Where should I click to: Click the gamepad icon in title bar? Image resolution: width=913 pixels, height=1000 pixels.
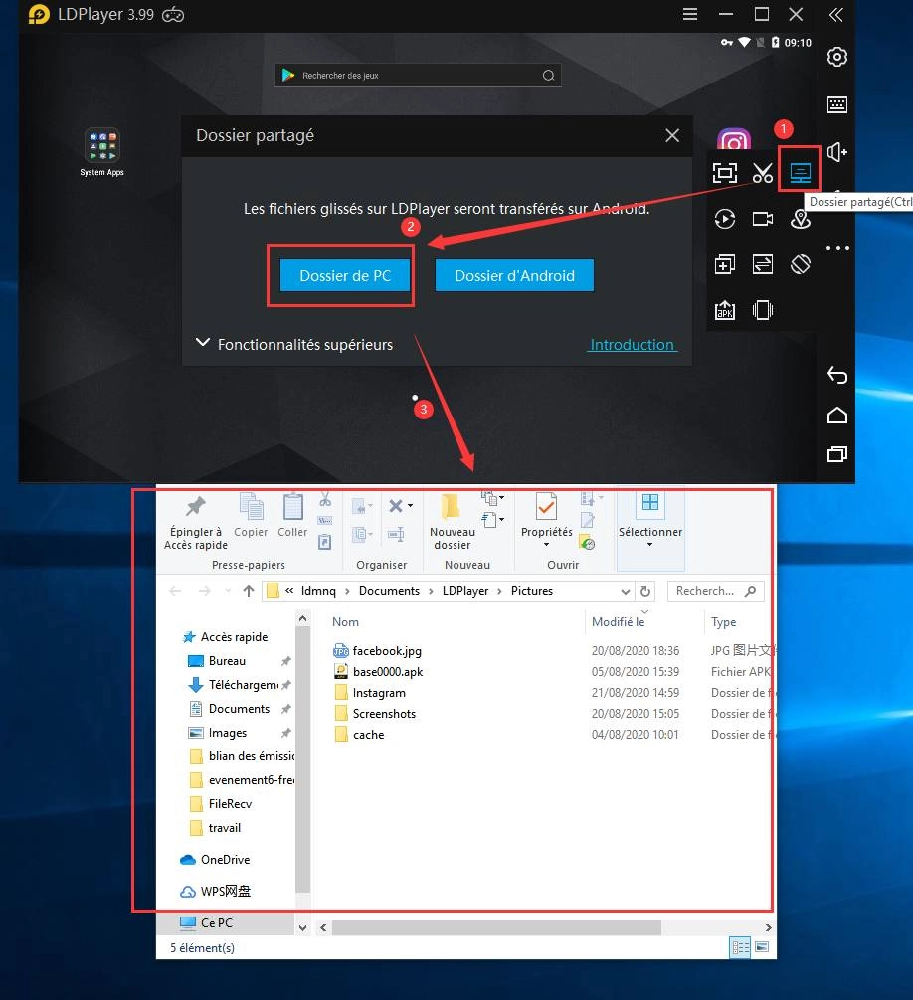tap(173, 15)
